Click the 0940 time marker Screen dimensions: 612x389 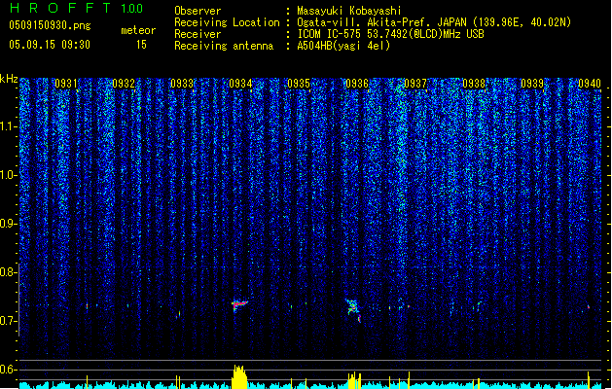590,84
